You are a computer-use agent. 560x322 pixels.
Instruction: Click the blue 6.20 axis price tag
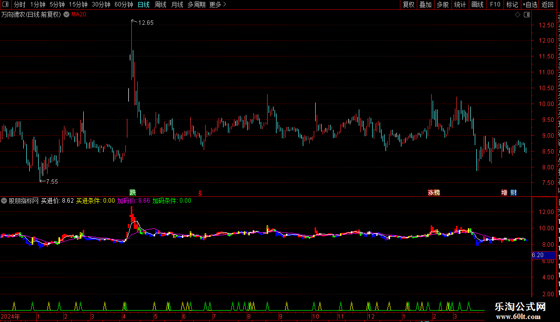coord(544,255)
